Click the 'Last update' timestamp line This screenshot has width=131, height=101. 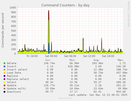point(98,95)
